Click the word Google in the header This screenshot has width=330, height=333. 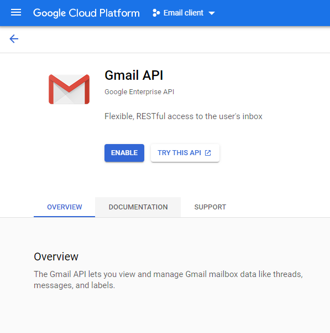pos(50,13)
